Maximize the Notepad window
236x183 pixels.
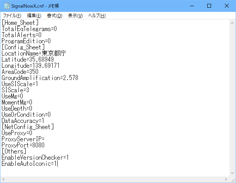point(209,6)
